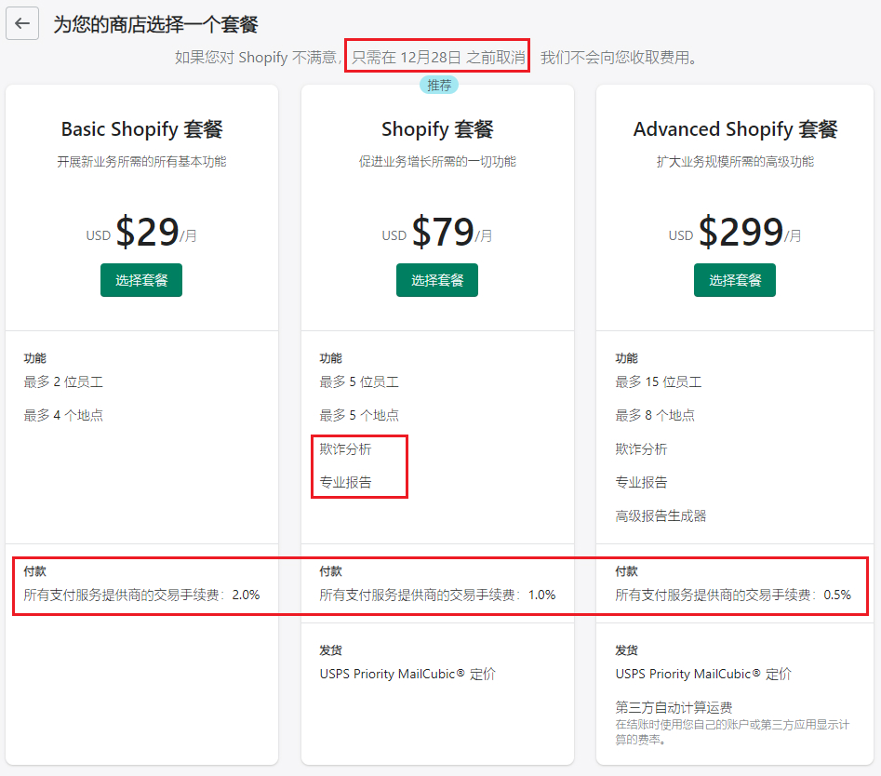
Task: Click the page heading 为您的商店选择一个套餐
Action: point(155,24)
